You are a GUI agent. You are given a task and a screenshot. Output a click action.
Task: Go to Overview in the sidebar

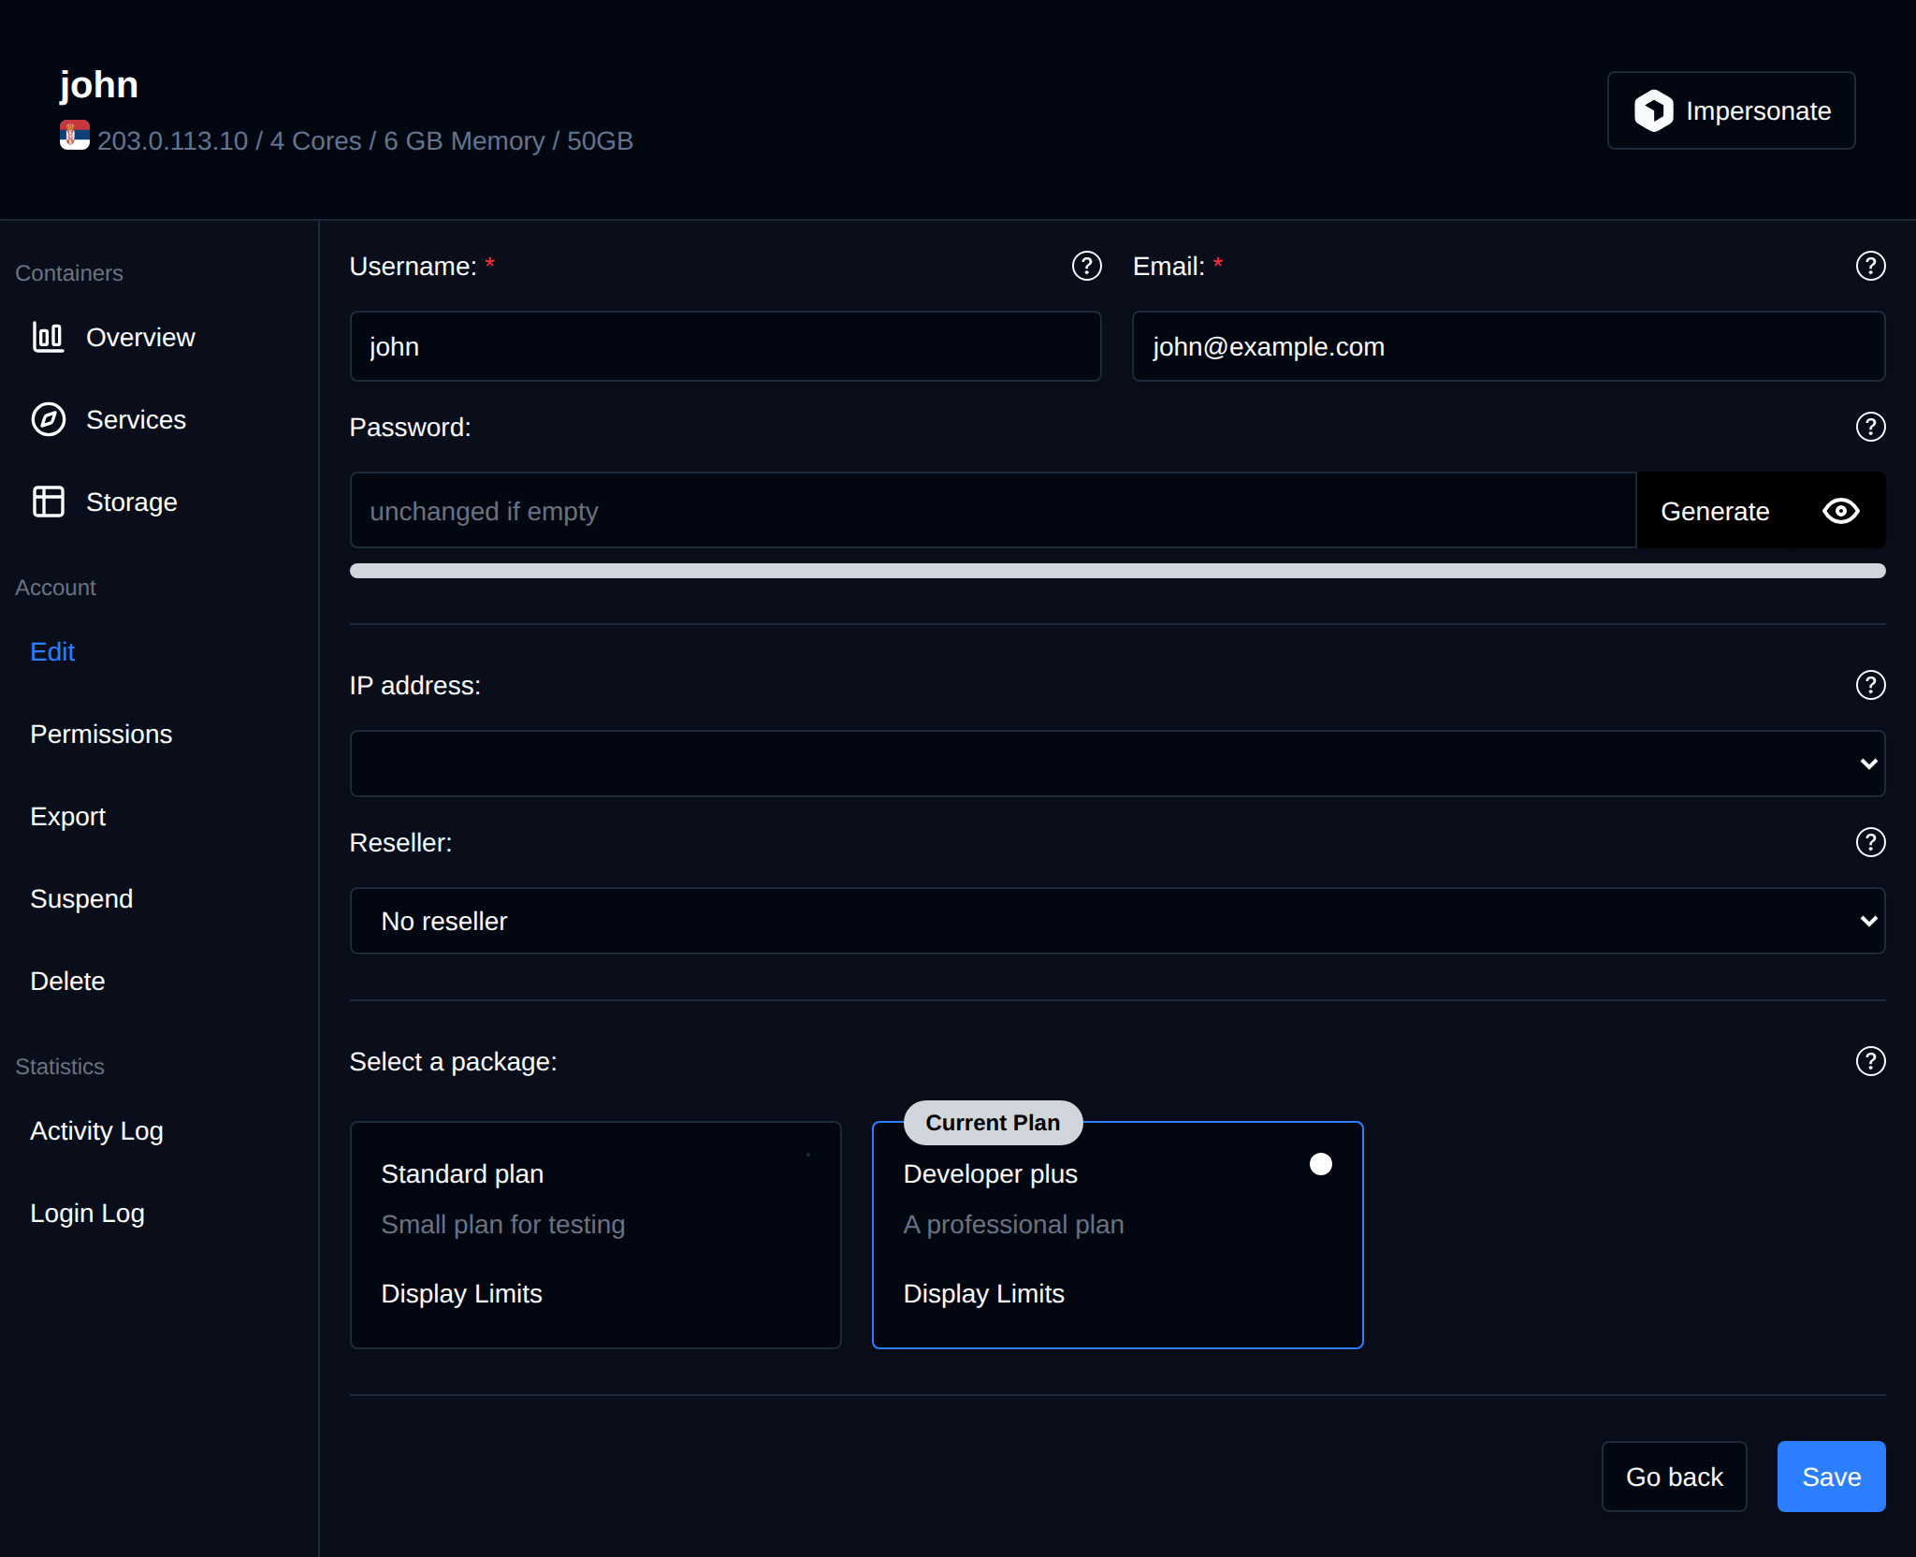coord(140,337)
